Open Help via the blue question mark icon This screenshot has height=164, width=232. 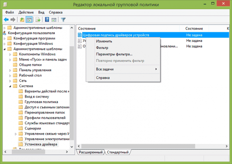[x=47, y=20]
